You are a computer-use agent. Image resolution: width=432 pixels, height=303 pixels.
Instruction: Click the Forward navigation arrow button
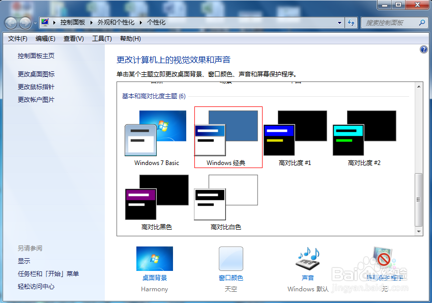click(x=25, y=23)
